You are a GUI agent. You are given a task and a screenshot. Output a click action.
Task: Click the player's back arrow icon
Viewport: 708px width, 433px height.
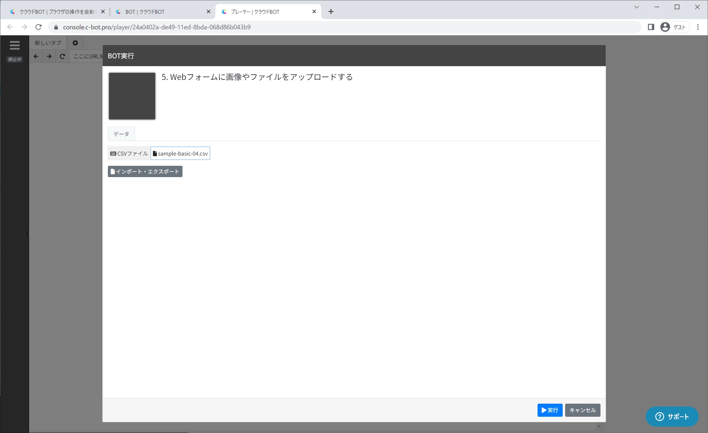click(36, 56)
